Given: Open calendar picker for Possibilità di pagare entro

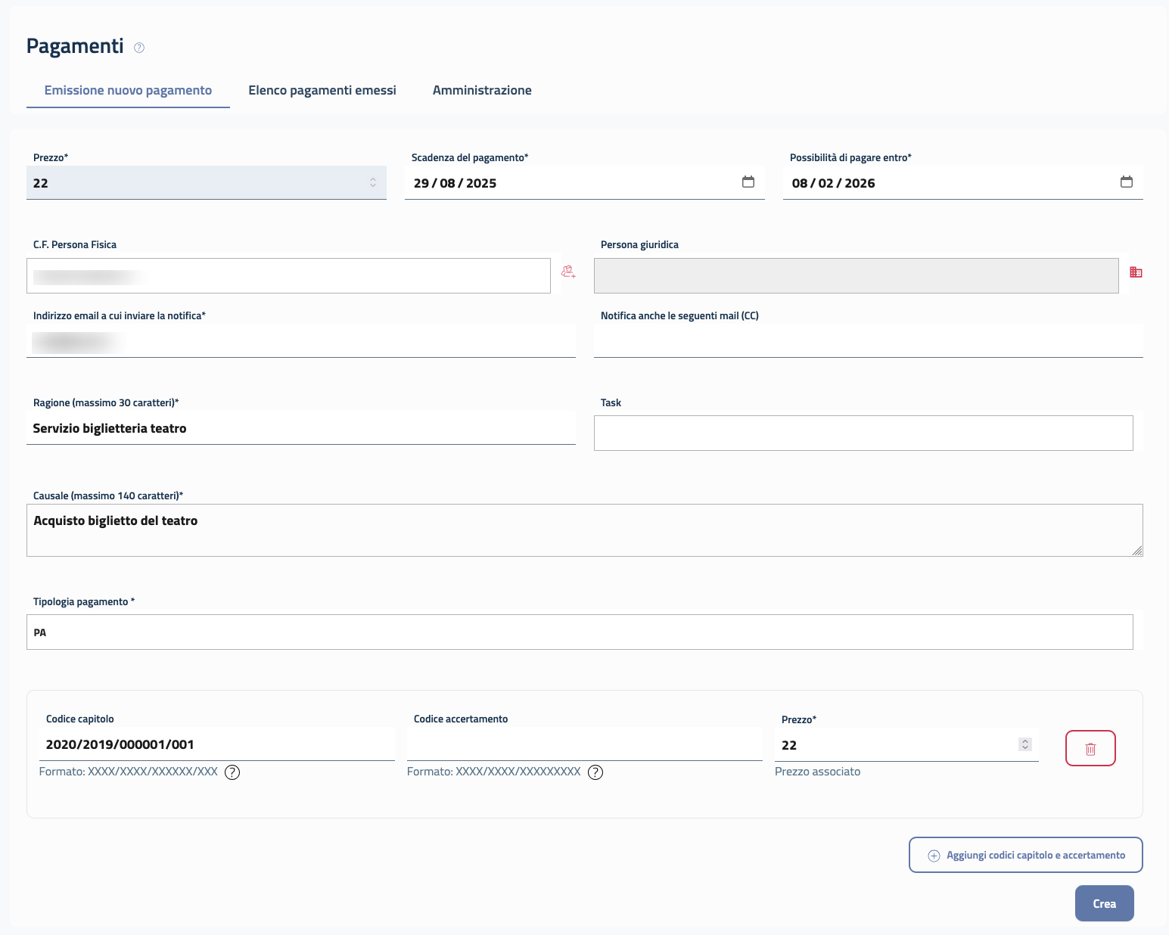Looking at the screenshot, I should click(1126, 182).
